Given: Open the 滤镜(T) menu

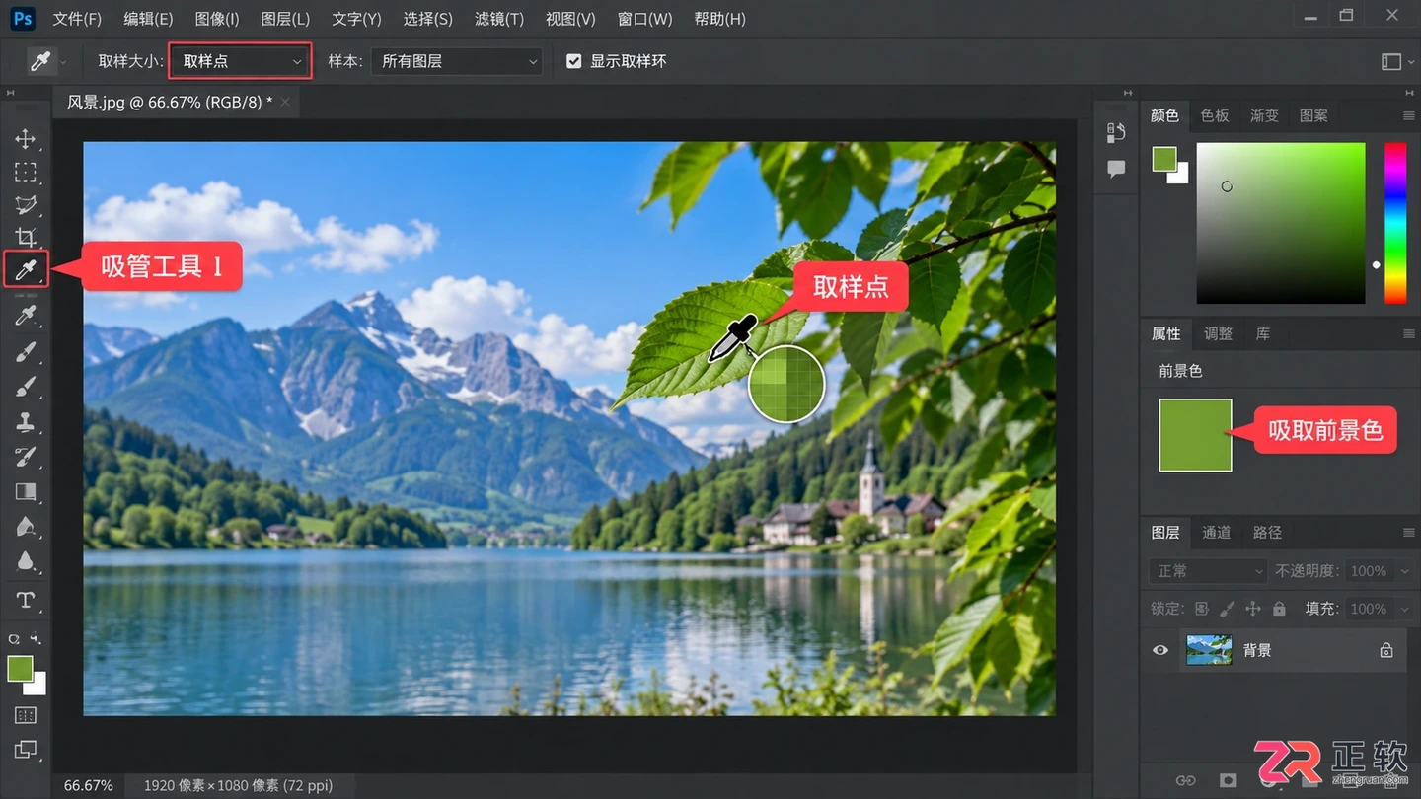Looking at the screenshot, I should tap(499, 19).
